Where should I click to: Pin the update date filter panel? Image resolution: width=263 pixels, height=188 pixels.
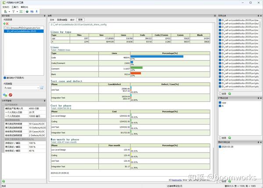click(258, 142)
